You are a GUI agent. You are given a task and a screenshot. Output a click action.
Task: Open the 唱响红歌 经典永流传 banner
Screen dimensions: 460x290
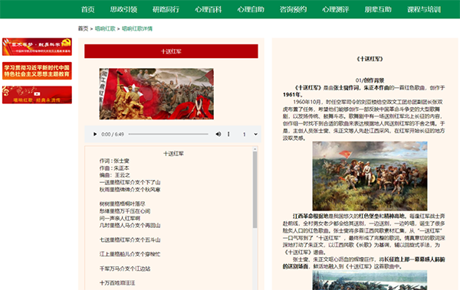click(37, 95)
